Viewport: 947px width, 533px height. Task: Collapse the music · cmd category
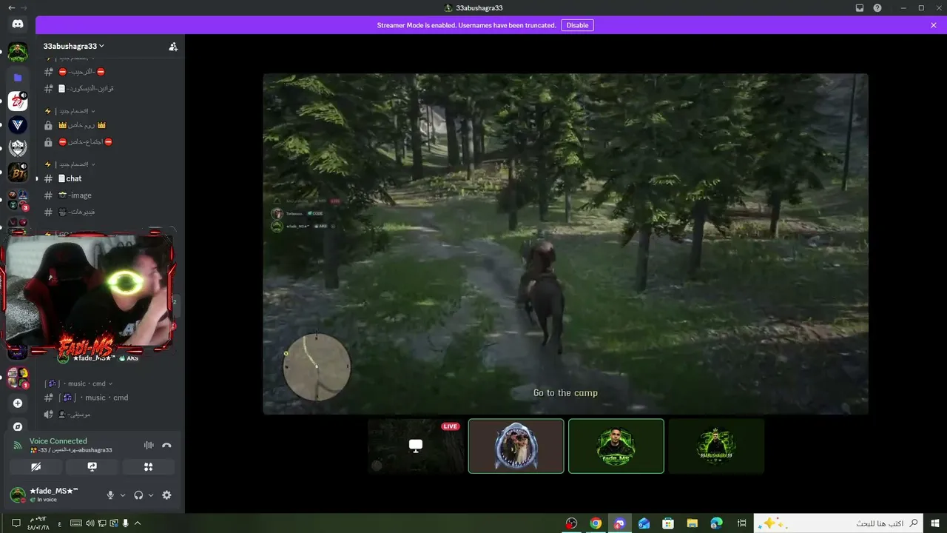pyautogui.click(x=78, y=383)
